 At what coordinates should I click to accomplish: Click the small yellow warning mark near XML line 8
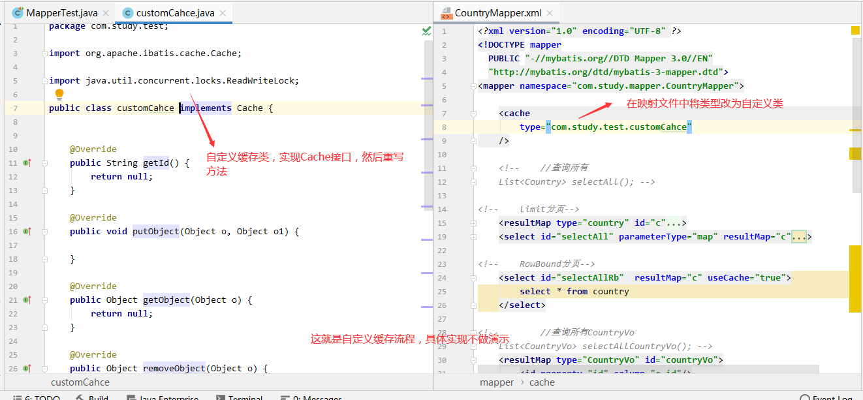pyautogui.click(x=855, y=131)
